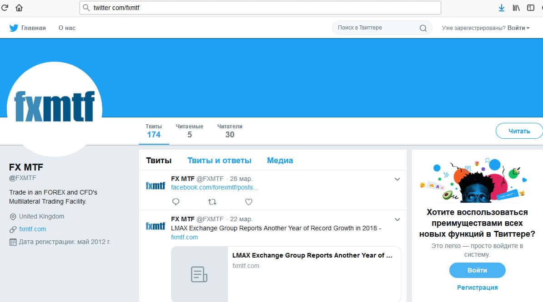The width and height of the screenshot is (543, 302).
Task: Click the Twitter bird logo
Action: point(14,28)
